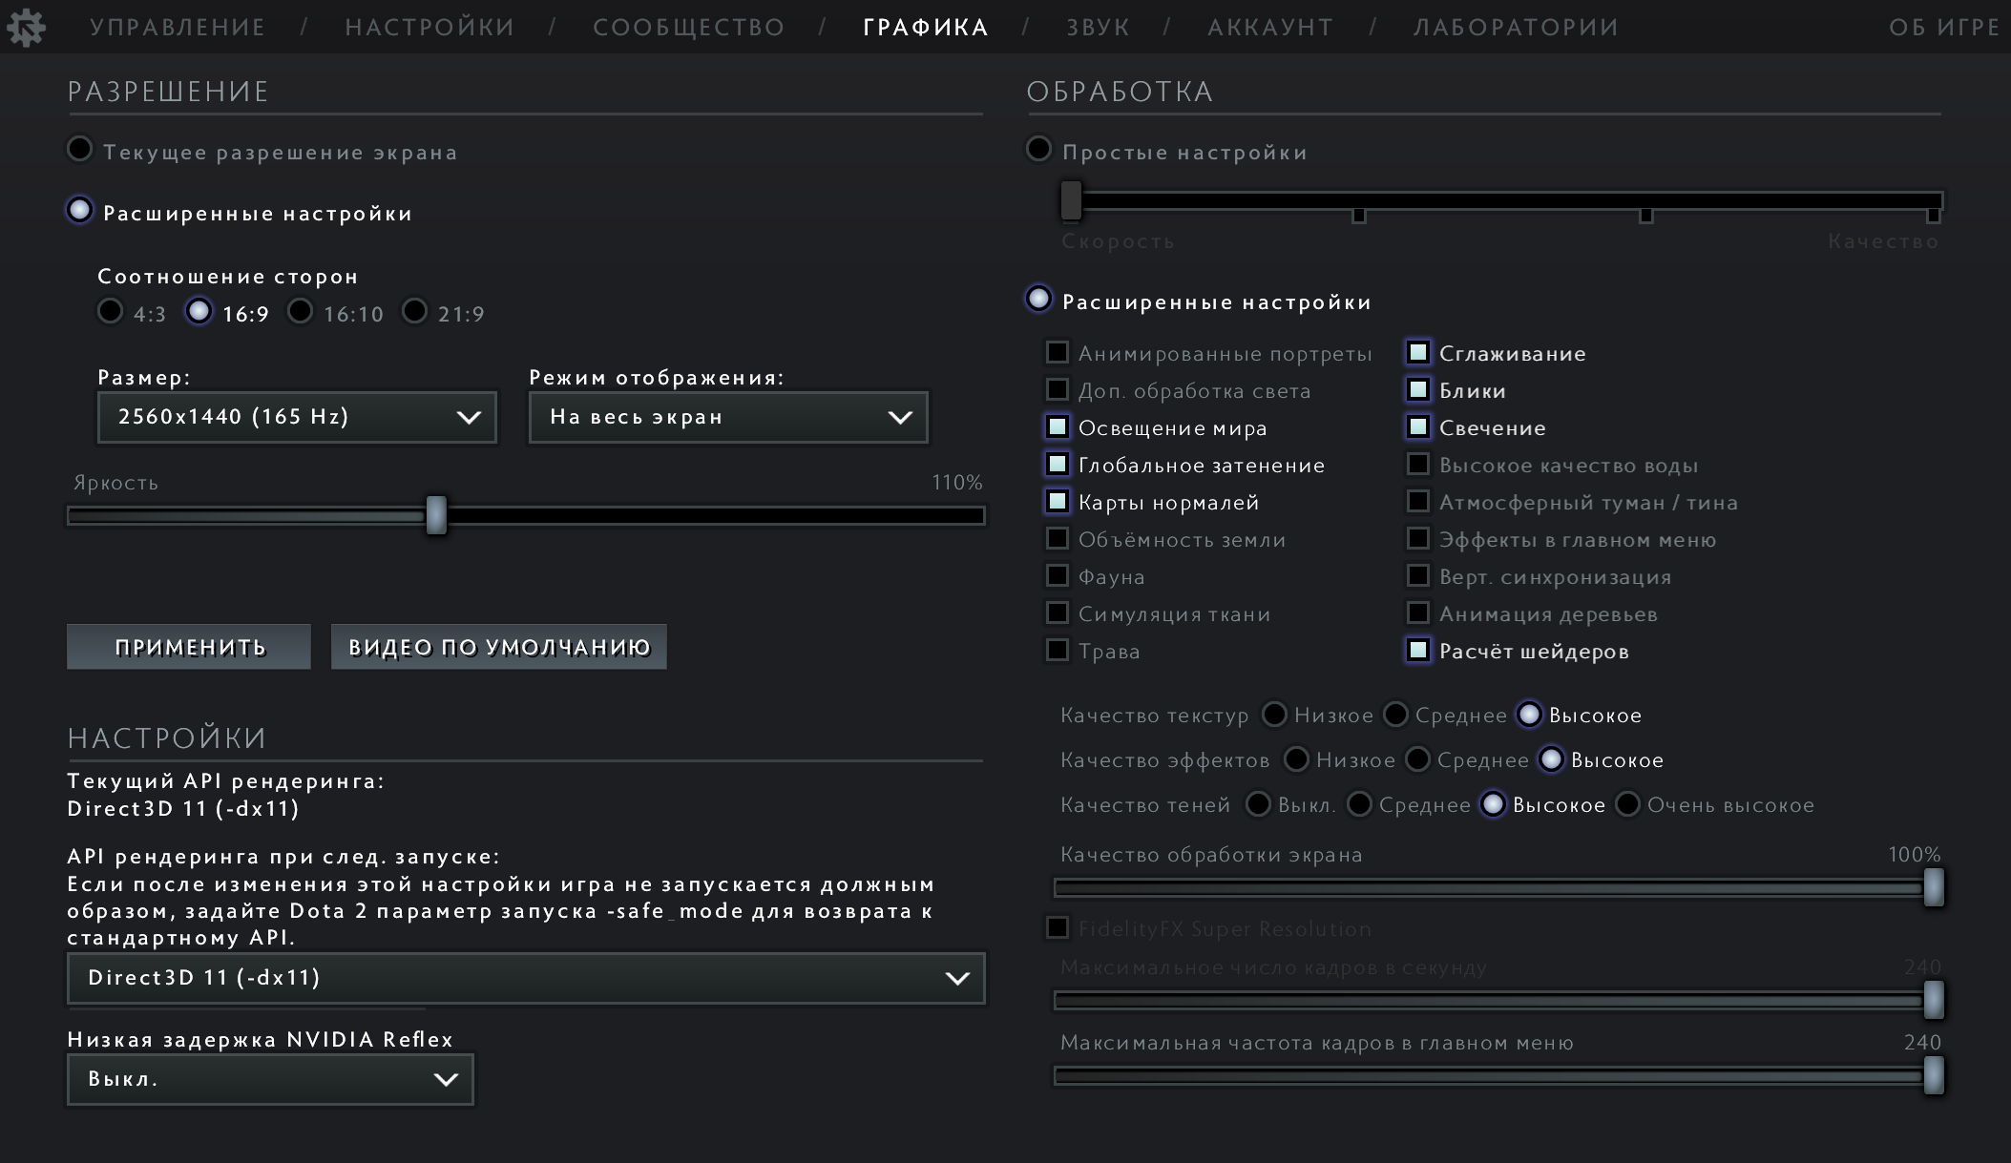Switch to the ЗВУК tab
This screenshot has width=2011, height=1163.
[1098, 27]
